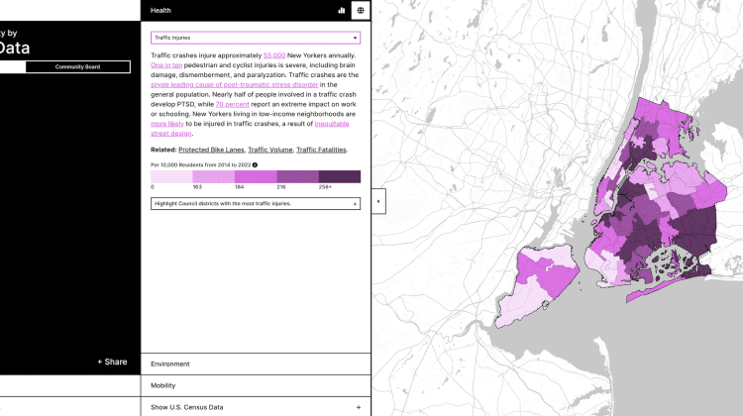Open the single leading cause of PTSD link
The image size is (743, 416).
coord(234,85)
